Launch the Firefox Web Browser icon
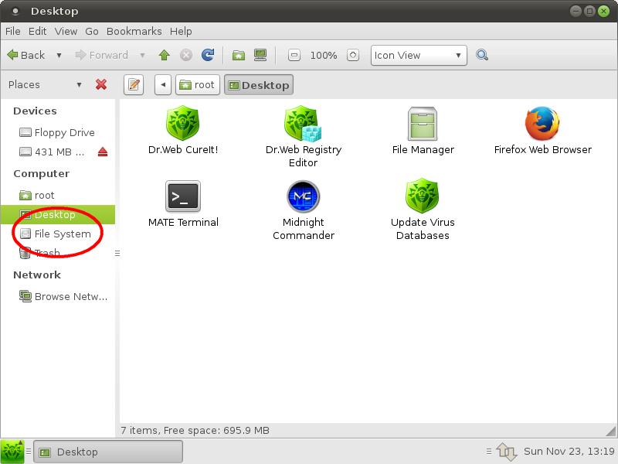This screenshot has width=618, height=464. 542,130
